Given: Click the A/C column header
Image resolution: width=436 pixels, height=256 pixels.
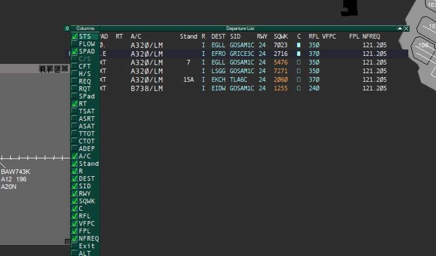Looking at the screenshot, I should (135, 36).
